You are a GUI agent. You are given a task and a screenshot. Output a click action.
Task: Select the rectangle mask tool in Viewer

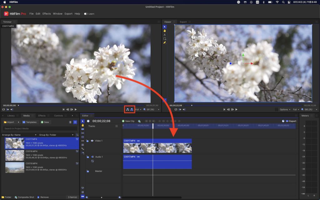165,39
